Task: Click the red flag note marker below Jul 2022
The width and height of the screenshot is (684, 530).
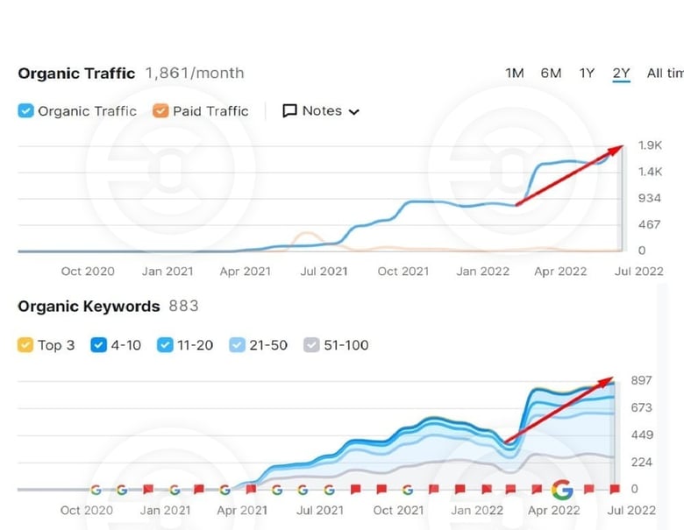Action: coord(615,489)
